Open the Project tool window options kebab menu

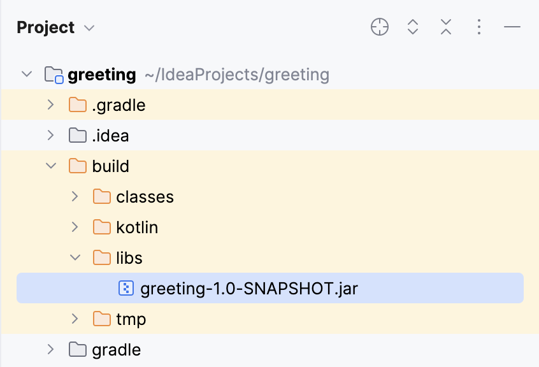click(478, 27)
